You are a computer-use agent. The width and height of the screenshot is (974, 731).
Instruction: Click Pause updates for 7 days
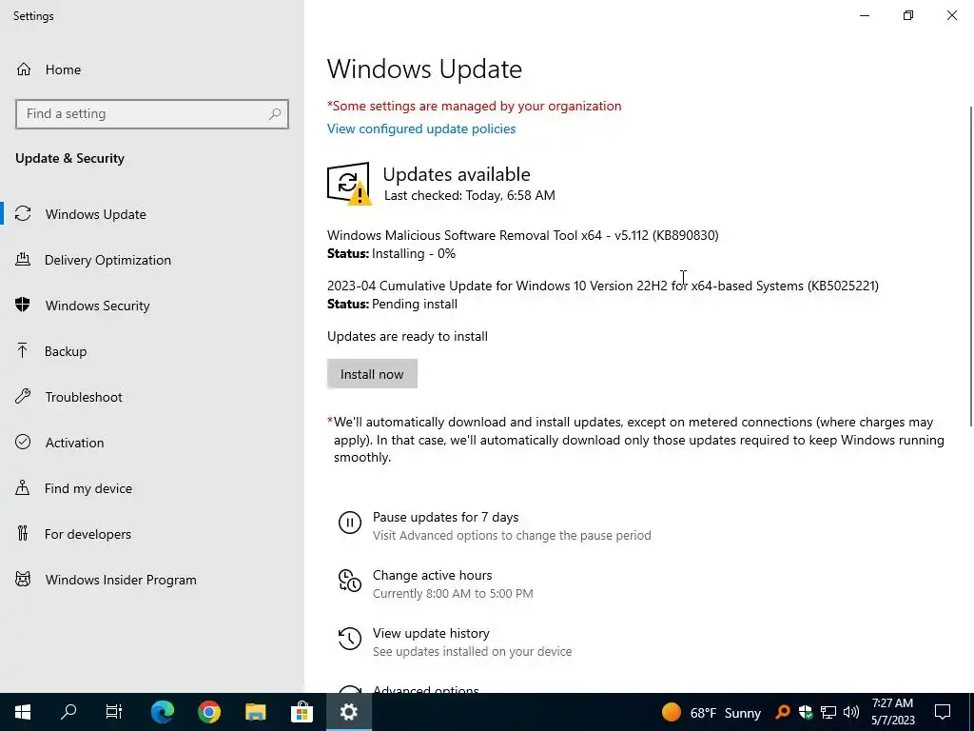[495, 525]
